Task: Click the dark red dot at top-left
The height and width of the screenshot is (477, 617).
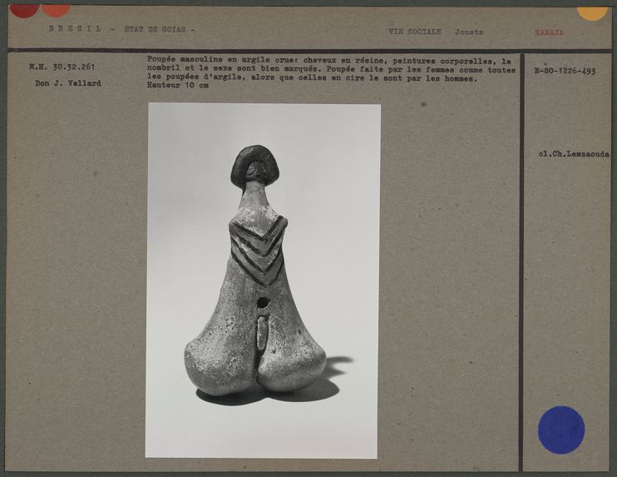Action: (x=23, y=9)
